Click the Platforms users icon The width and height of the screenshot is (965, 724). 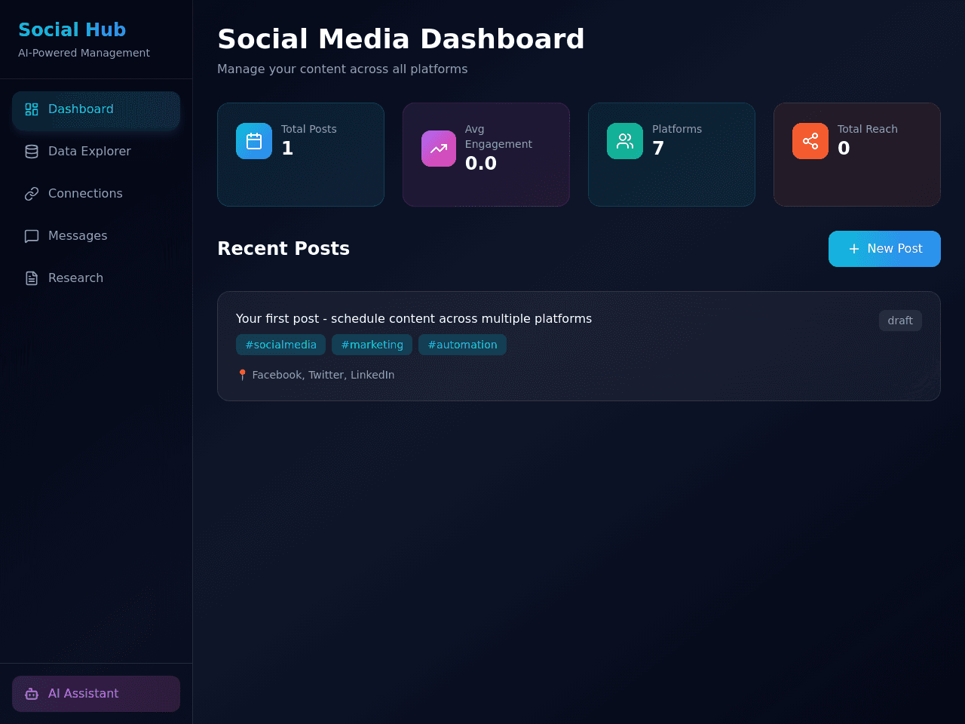[625, 141]
